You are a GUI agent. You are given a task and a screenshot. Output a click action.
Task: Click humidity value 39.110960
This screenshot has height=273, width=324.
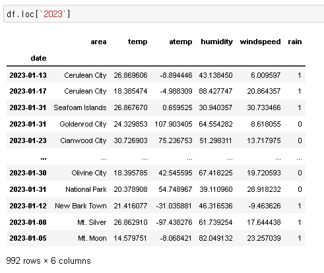(x=216, y=189)
